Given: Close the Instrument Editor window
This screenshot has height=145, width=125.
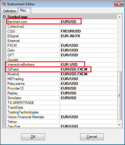Looking at the screenshot, I should point(119,4).
